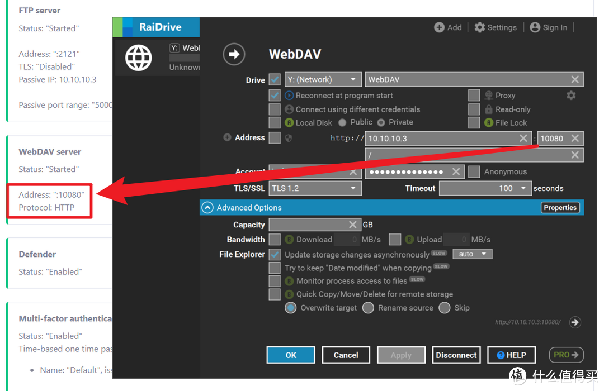The image size is (604, 391).
Task: Enable Connect using different credentials
Action: pos(275,109)
